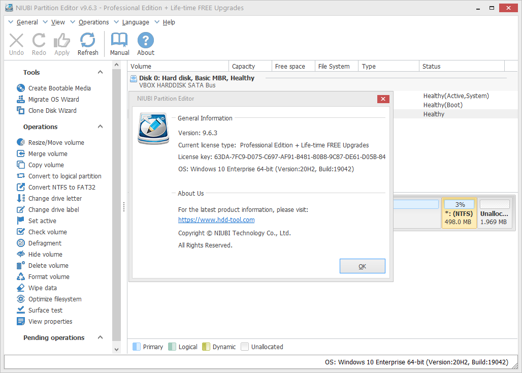This screenshot has height=373, width=522.
Task: Click the Unallocated legend swatch
Action: [245, 347]
